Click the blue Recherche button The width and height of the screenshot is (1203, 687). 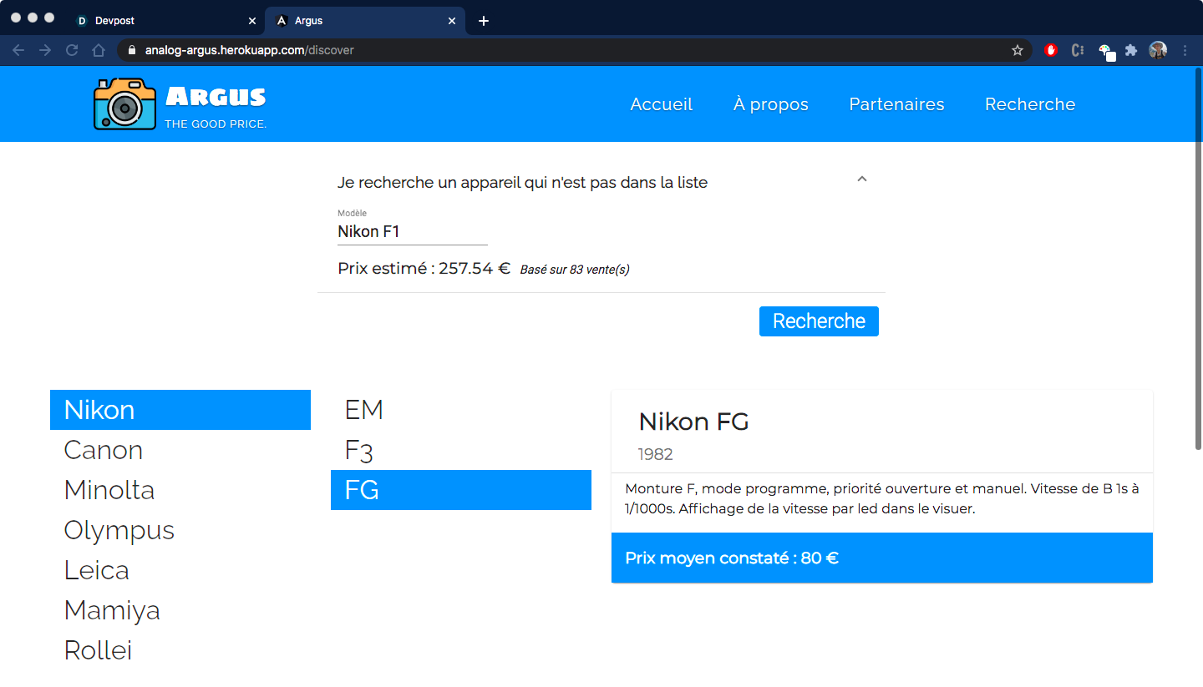click(x=819, y=321)
